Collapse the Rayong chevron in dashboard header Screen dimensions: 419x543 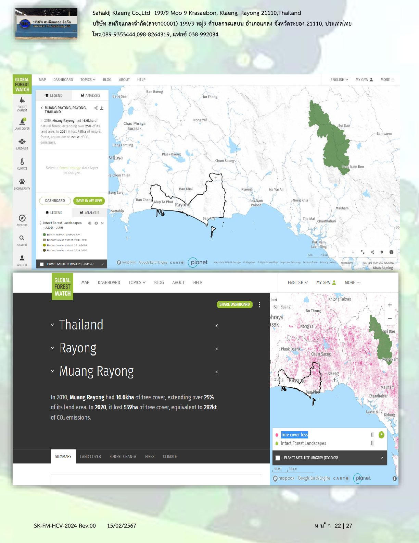[52, 348]
